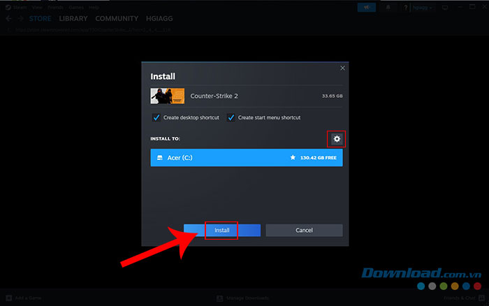
Task: Close the Install dialog with X
Action: pyautogui.click(x=342, y=68)
